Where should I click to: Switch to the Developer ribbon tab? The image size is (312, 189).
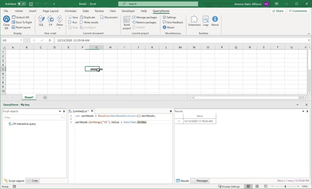[128, 11]
